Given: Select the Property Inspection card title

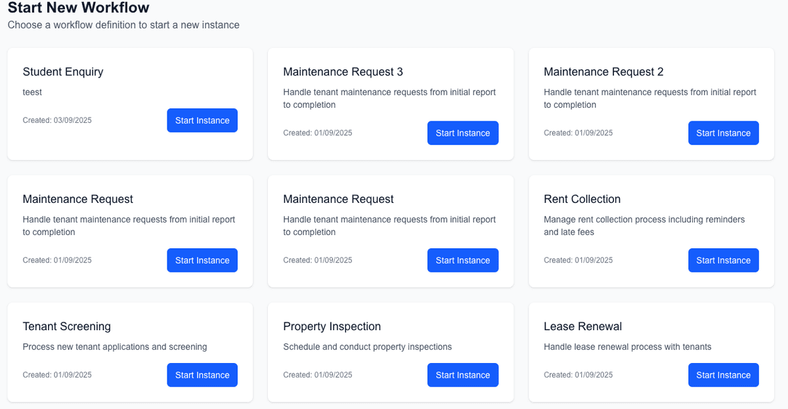Looking at the screenshot, I should pos(332,327).
